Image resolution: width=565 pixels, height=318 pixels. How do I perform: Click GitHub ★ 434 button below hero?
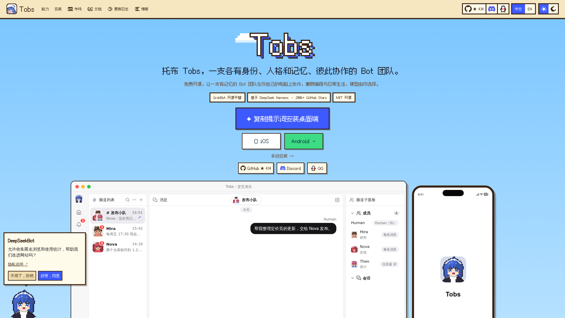pos(256,168)
